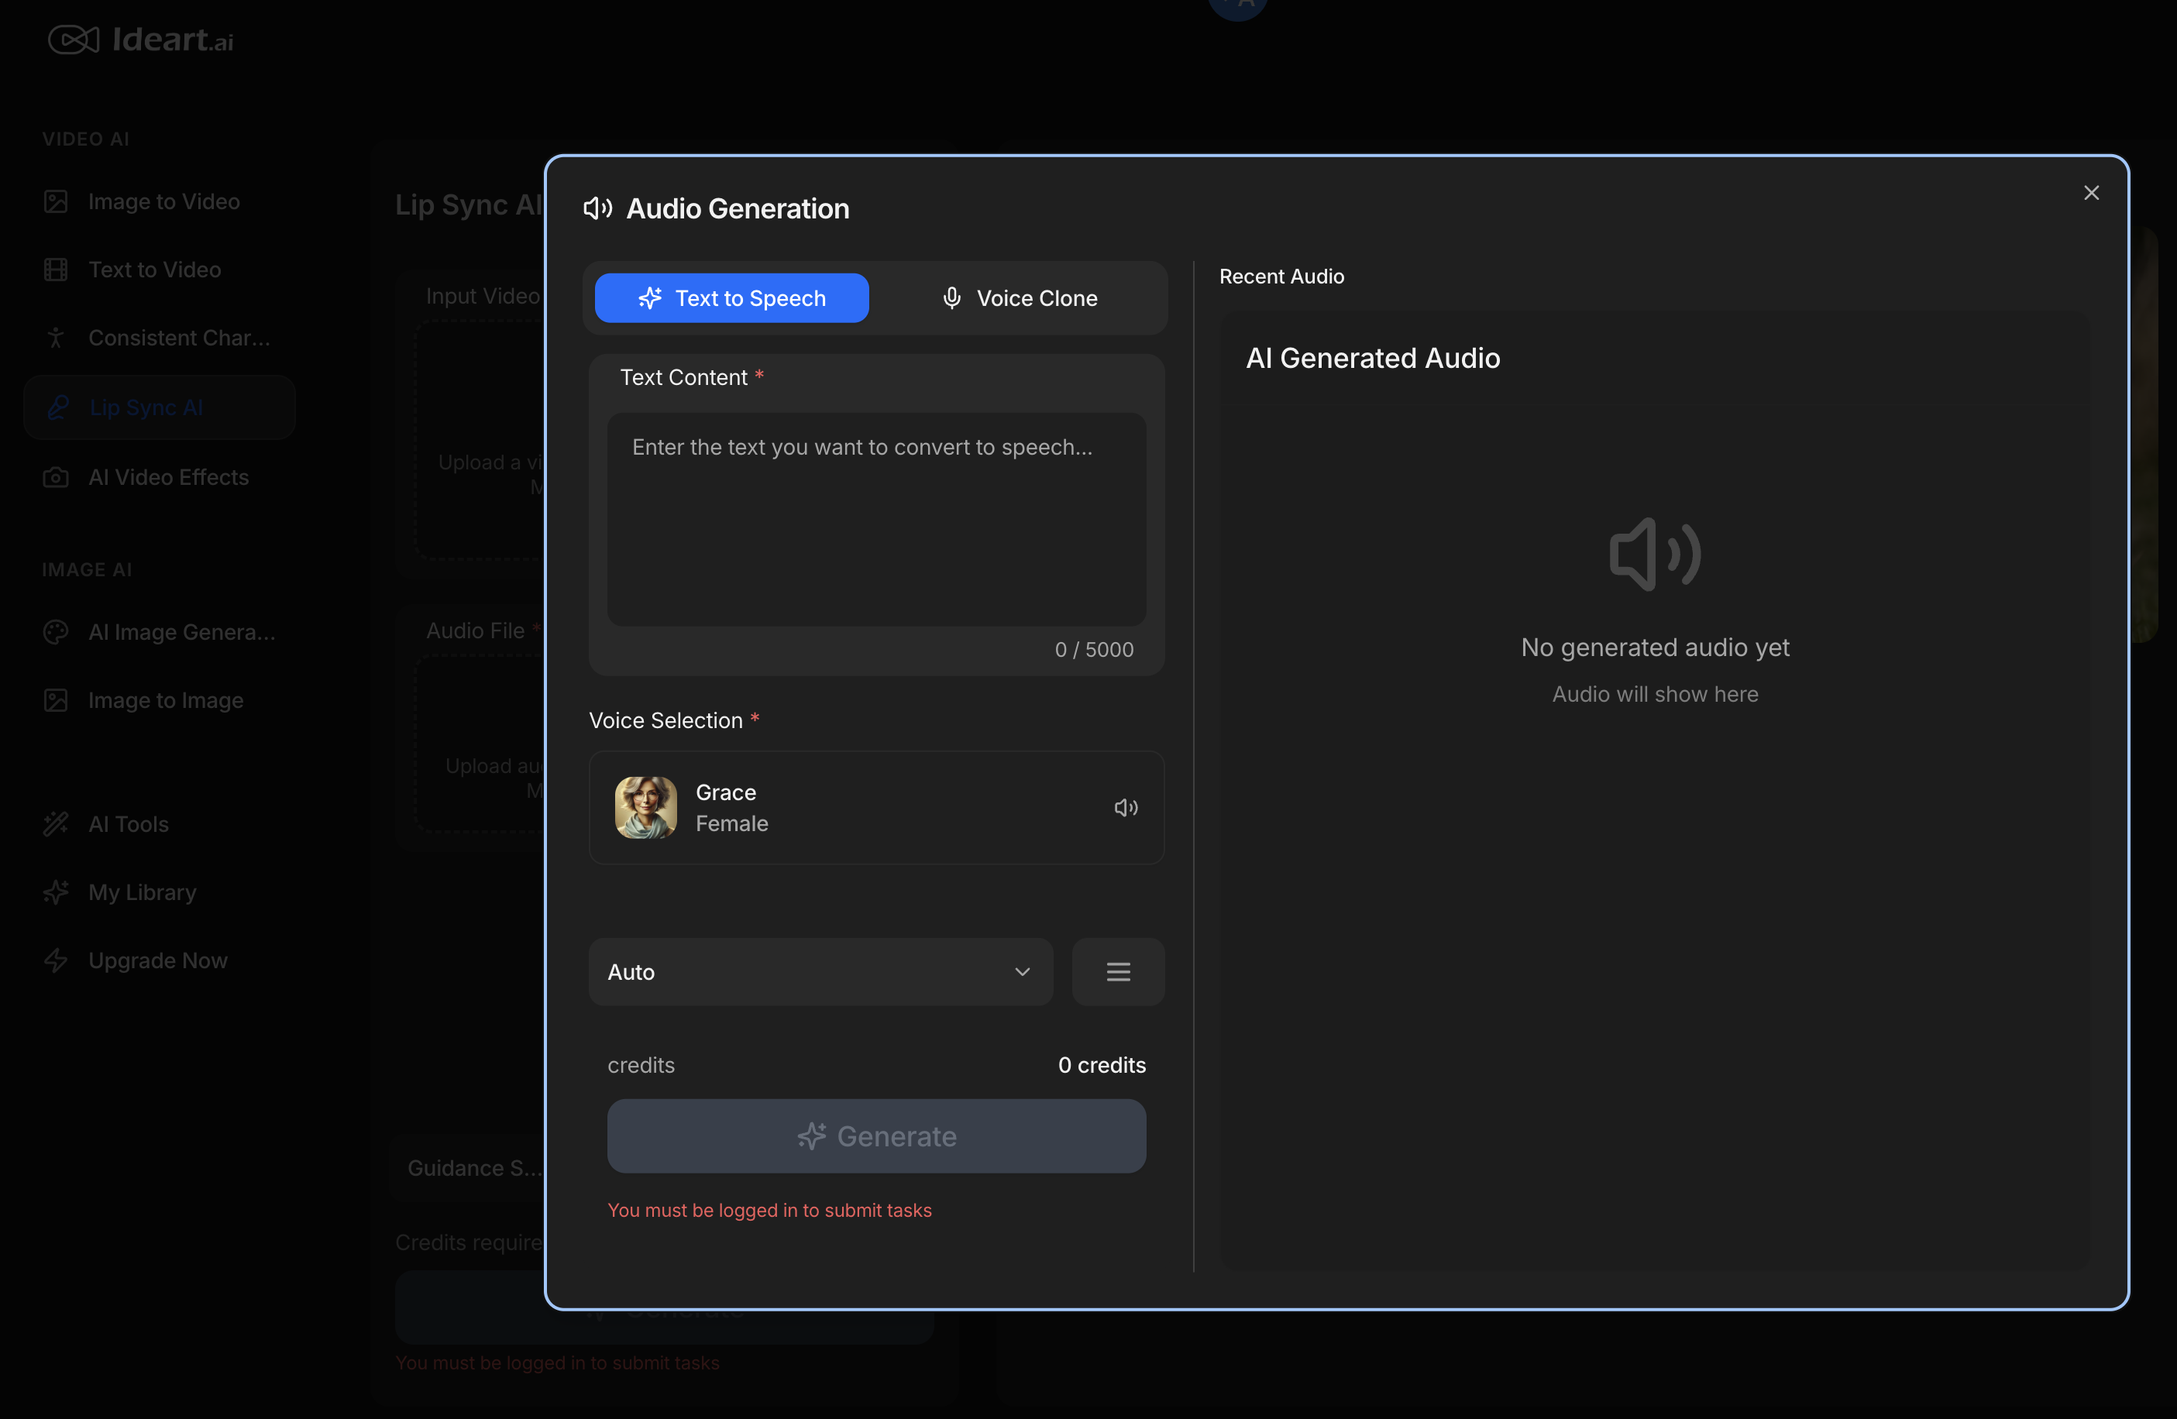Open My Library in the sidebar
This screenshot has height=1419, width=2177.
click(x=160, y=892)
